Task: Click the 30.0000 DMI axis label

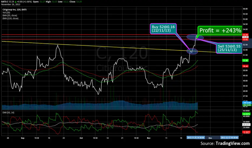Action: click(x=246, y=122)
